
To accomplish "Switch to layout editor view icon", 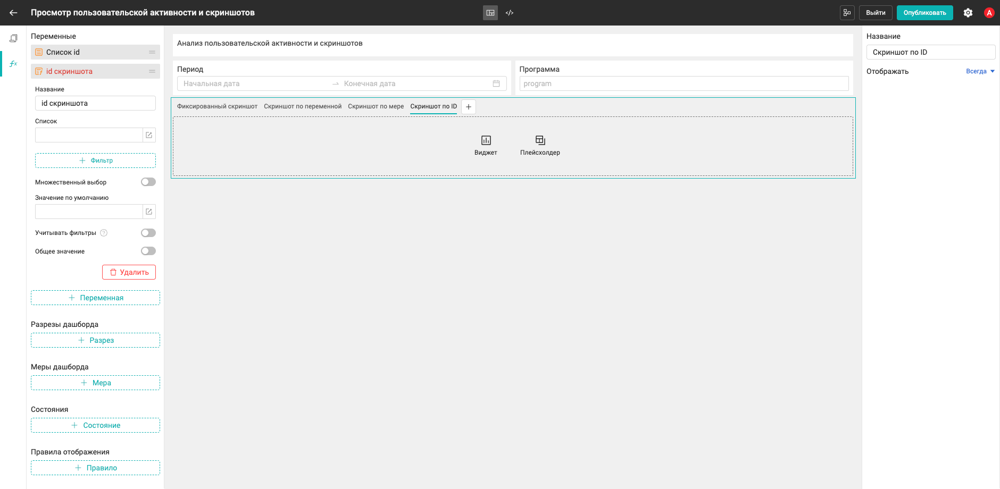I will click(x=490, y=13).
